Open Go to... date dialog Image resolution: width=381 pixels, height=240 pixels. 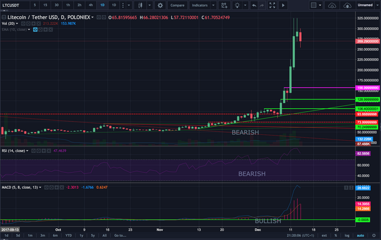click(x=120, y=235)
